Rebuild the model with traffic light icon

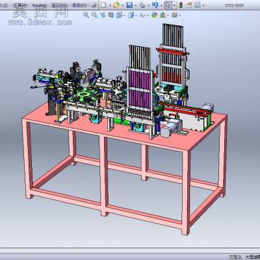pos(181,5)
